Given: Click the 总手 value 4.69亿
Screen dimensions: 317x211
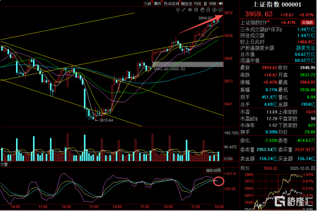Looking at the screenshot, I should coord(270,104).
